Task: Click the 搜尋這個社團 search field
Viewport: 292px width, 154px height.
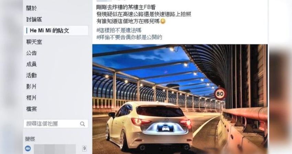Action: (56, 124)
